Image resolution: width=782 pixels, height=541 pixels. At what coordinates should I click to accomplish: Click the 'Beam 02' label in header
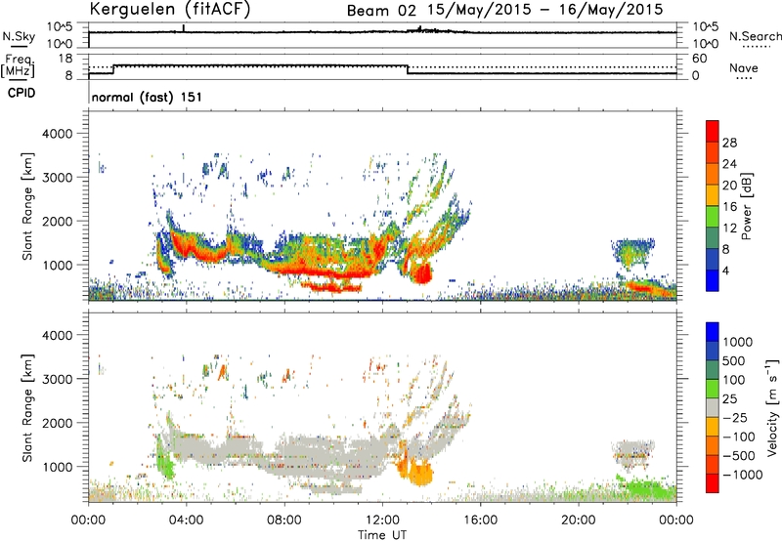point(381,11)
